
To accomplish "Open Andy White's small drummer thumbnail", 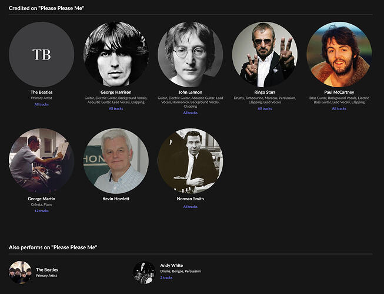I will 144,272.
